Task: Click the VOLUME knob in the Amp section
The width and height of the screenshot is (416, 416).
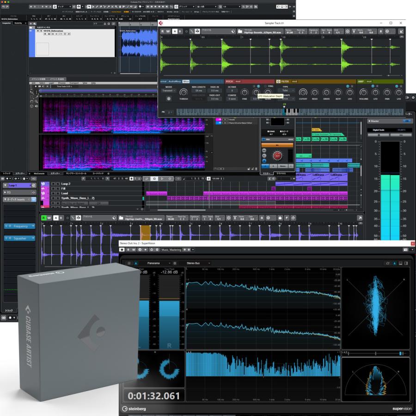Action: tap(363, 92)
